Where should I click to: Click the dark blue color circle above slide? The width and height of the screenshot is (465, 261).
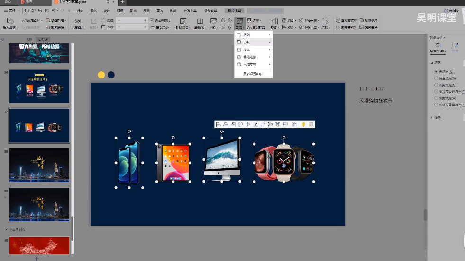point(111,75)
